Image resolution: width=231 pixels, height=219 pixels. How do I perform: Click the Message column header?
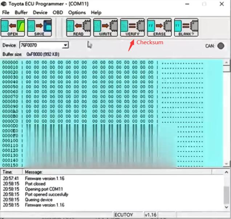(117, 172)
